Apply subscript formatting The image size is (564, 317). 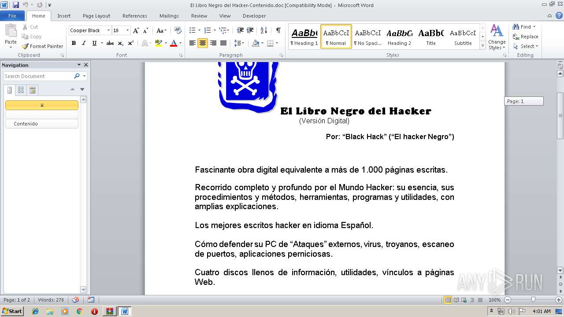click(121, 43)
